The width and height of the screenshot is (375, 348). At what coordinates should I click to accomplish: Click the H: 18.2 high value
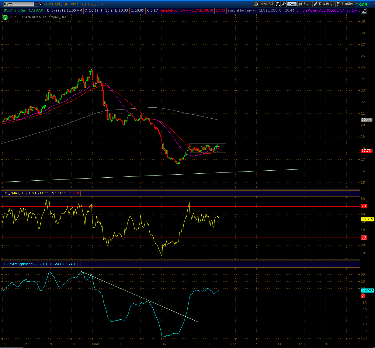tap(107, 11)
